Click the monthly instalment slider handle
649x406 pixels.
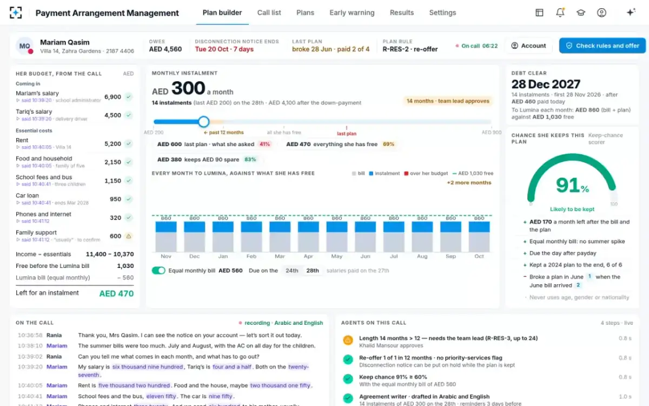(x=204, y=122)
